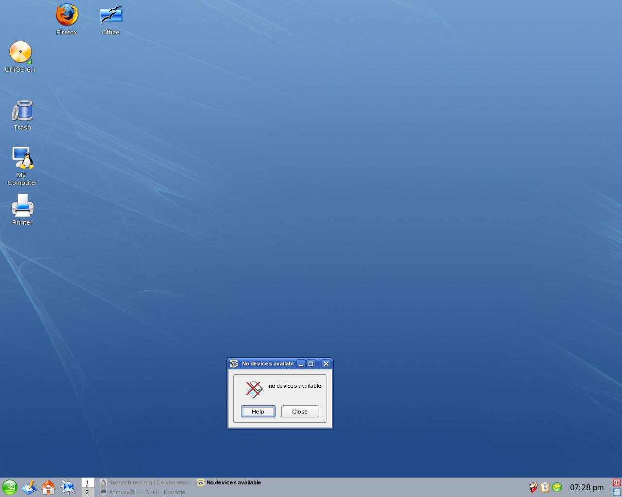Activate tuxmachines.org taskbar entry
The width and height of the screenshot is (622, 497).
145,482
